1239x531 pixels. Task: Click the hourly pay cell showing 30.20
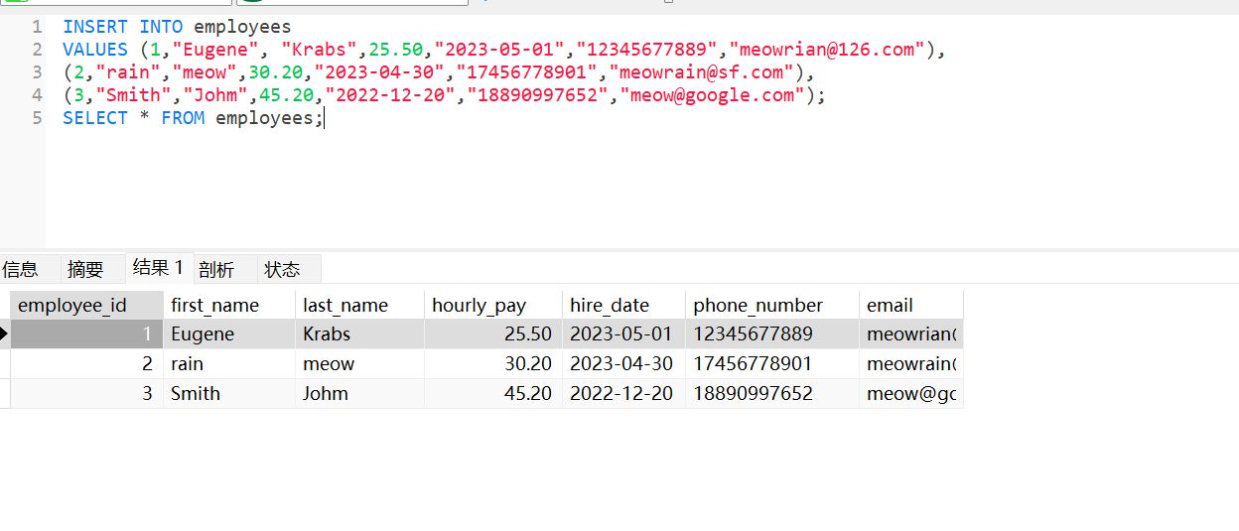527,364
